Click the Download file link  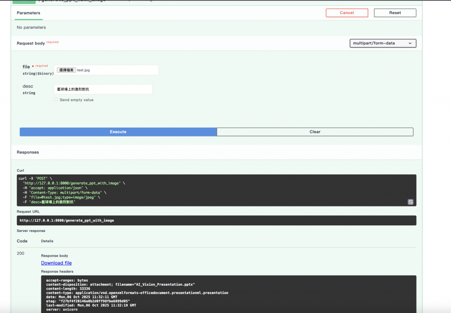tap(56, 263)
